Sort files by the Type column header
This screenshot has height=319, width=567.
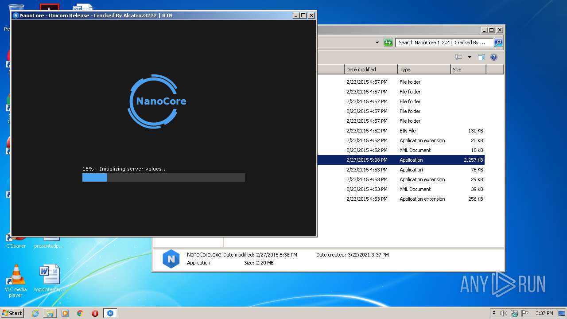pos(424,70)
